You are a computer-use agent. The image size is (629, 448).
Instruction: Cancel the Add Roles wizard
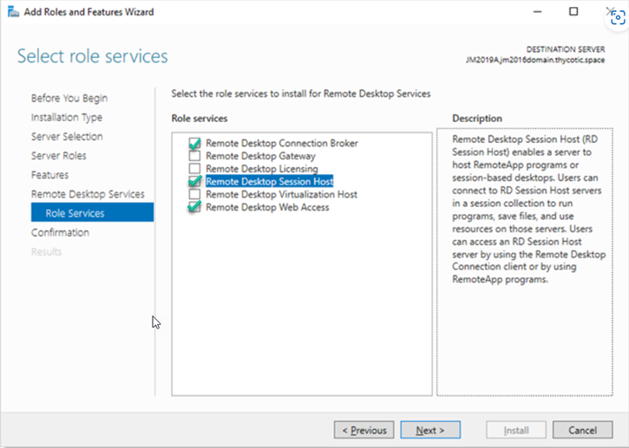[582, 430]
